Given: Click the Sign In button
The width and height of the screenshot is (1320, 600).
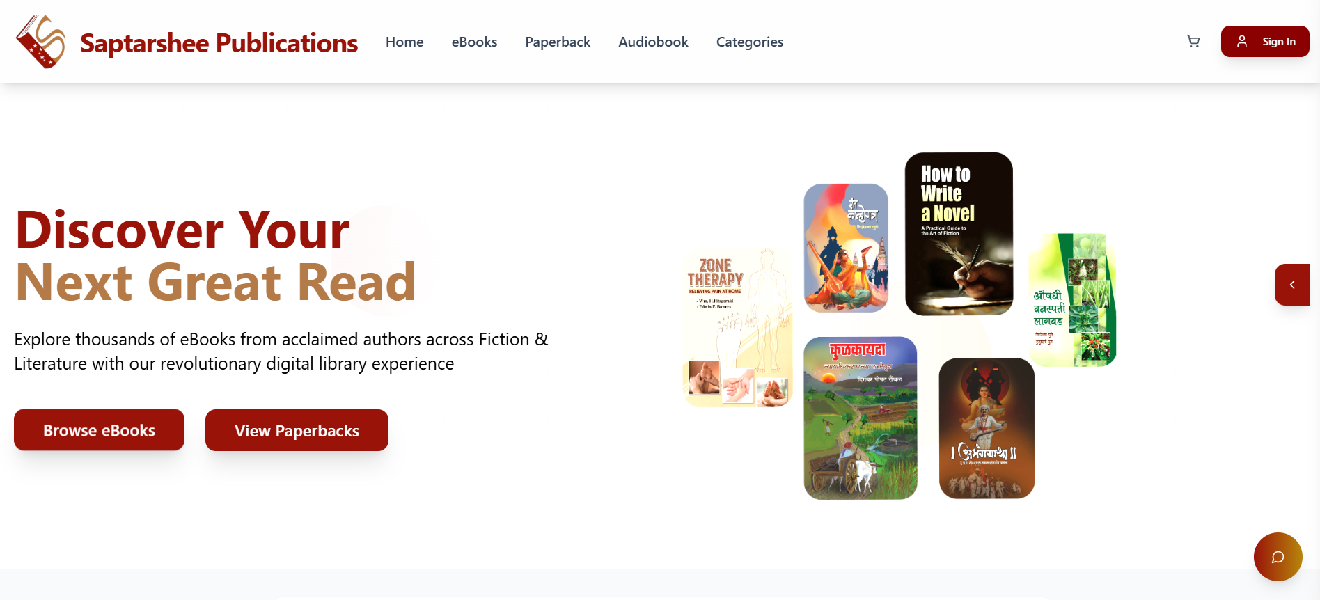Looking at the screenshot, I should [1265, 42].
